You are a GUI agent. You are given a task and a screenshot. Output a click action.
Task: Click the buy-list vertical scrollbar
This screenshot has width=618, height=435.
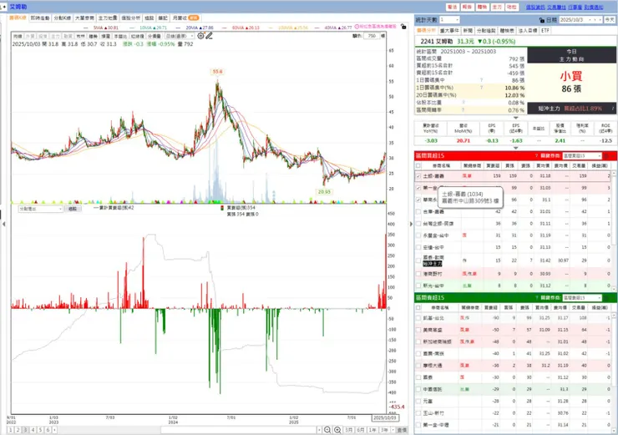click(614, 230)
